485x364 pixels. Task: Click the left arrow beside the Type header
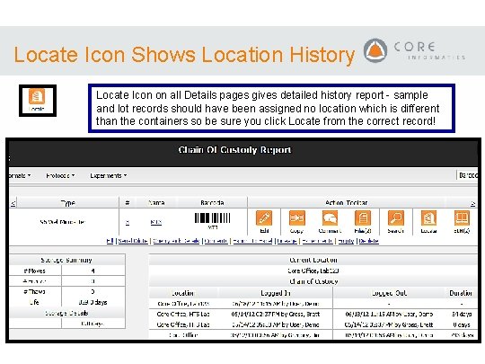[13, 203]
